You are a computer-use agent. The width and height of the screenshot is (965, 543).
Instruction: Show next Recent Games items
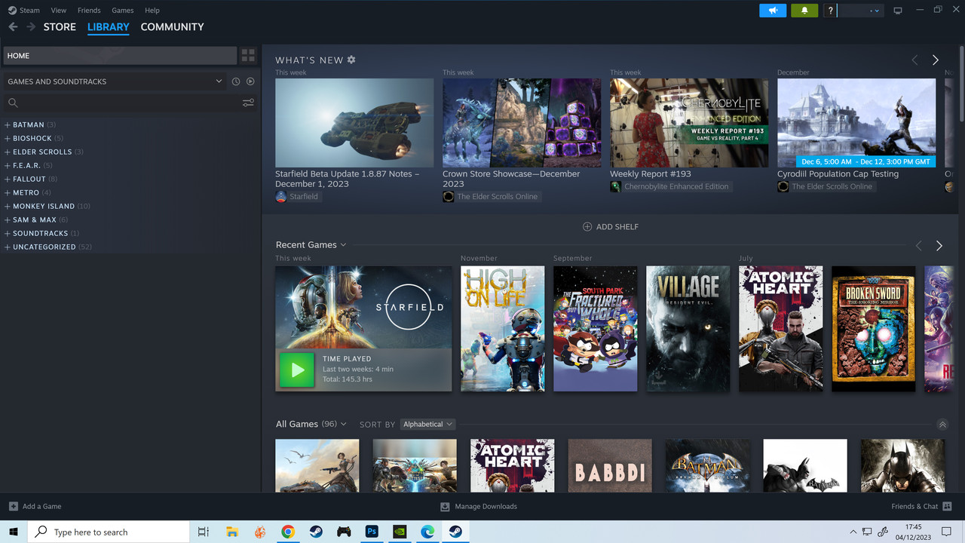939,245
